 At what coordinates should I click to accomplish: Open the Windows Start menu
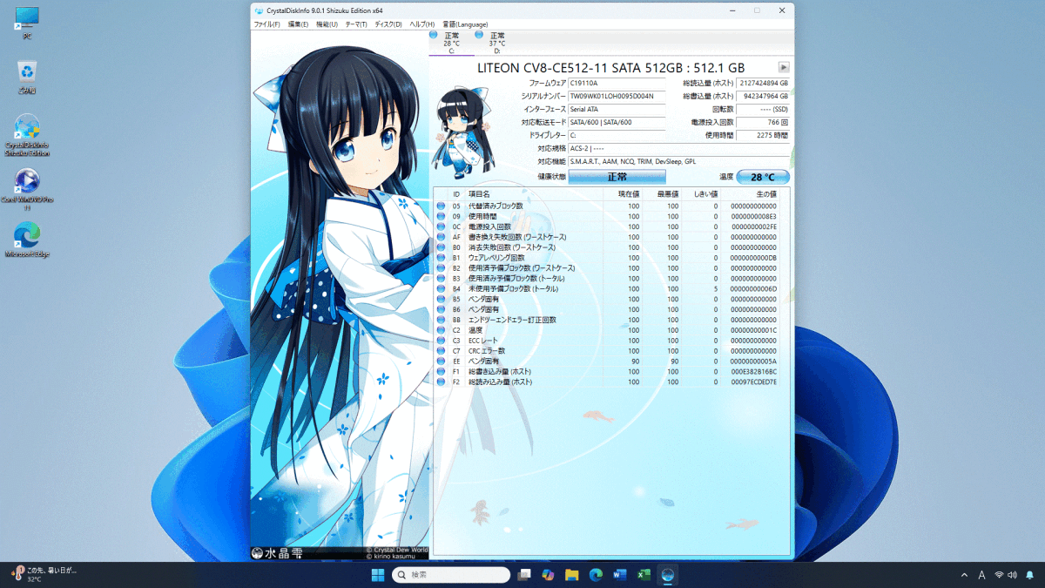pyautogui.click(x=378, y=575)
